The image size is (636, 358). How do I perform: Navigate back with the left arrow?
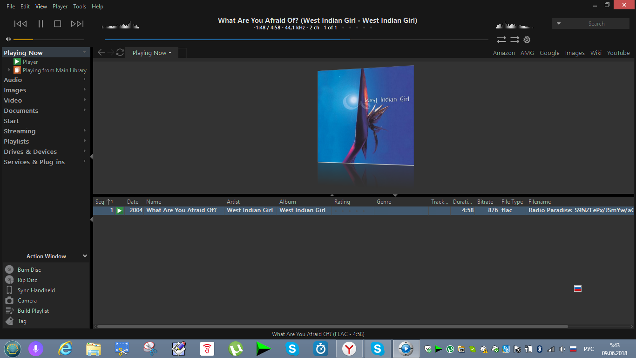(x=101, y=53)
